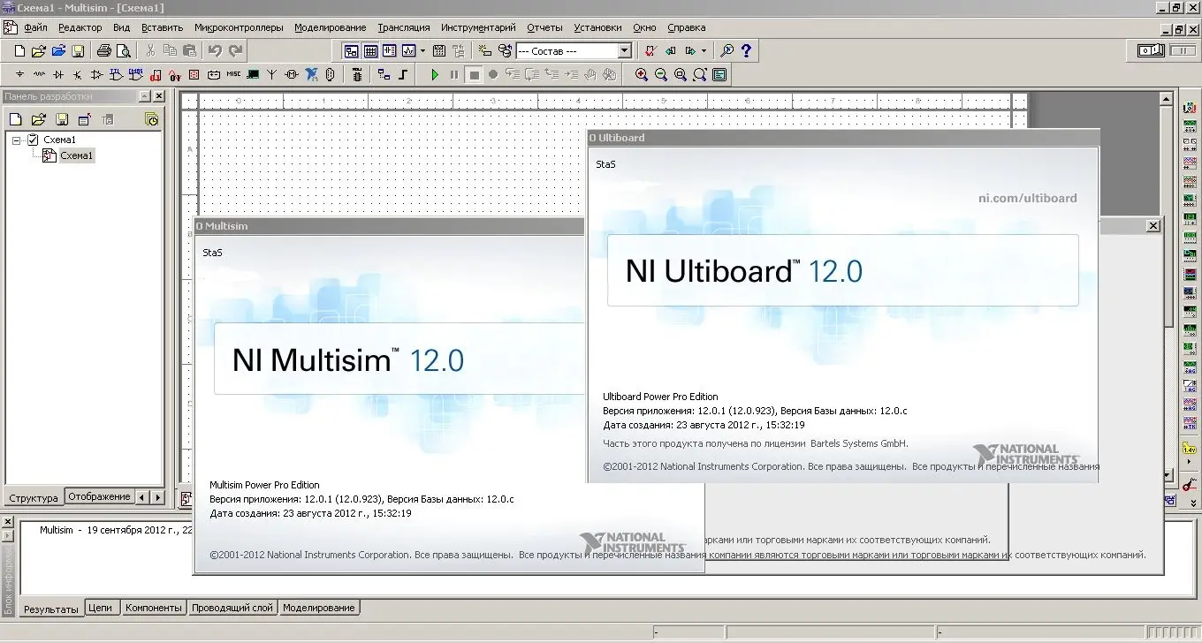Screen dimensions: 1202x643
Task: Open the spreadsheet view grid icon
Action: point(370,51)
